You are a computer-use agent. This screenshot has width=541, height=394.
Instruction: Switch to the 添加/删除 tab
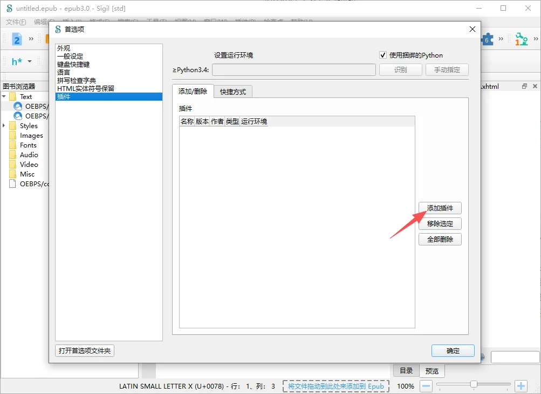[193, 92]
